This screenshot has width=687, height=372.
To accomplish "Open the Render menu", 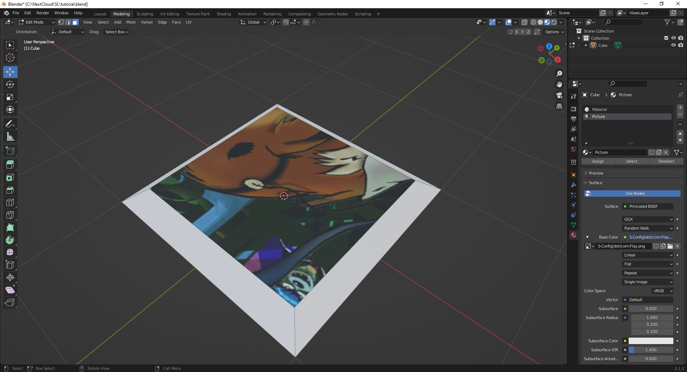I will [x=43, y=13].
